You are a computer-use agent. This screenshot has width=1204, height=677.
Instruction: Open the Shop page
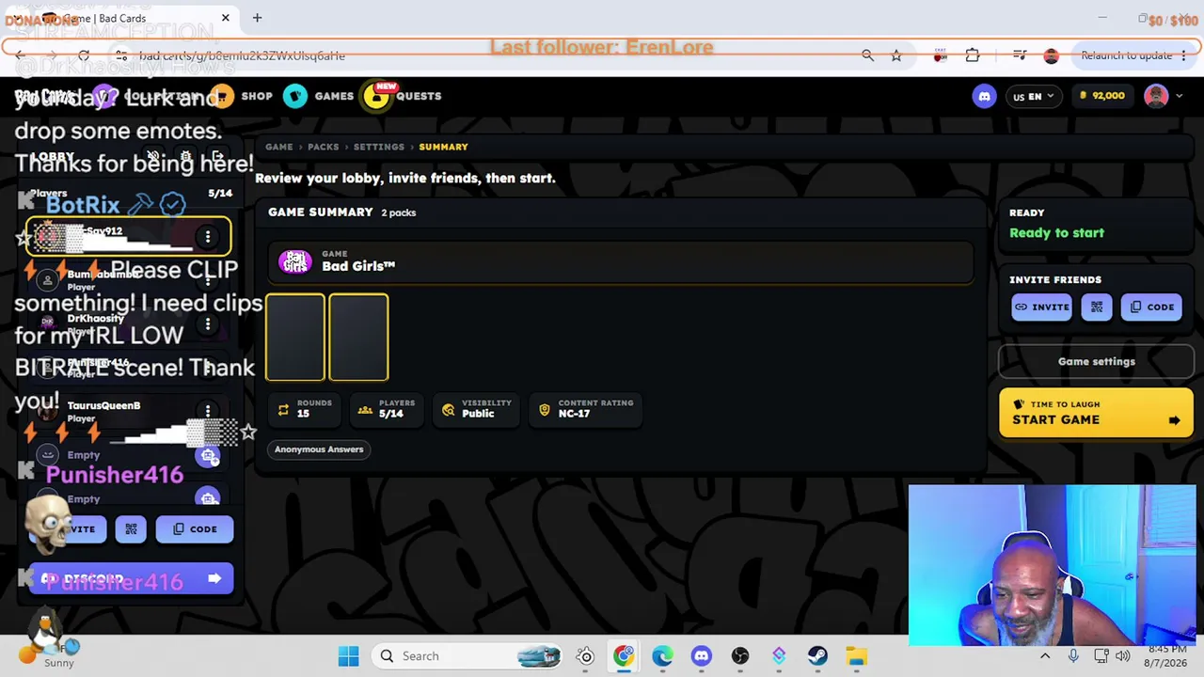click(x=242, y=96)
